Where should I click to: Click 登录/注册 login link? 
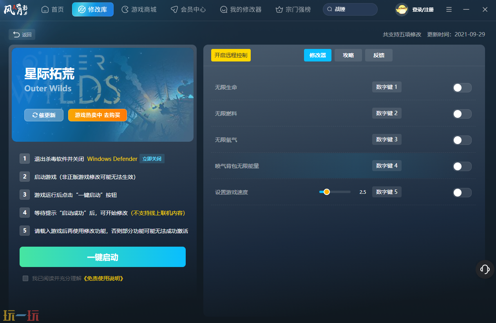click(x=423, y=9)
